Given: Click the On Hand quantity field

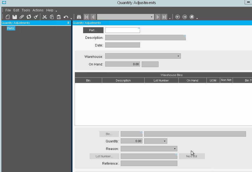Looking at the screenshot, I should [123, 64].
